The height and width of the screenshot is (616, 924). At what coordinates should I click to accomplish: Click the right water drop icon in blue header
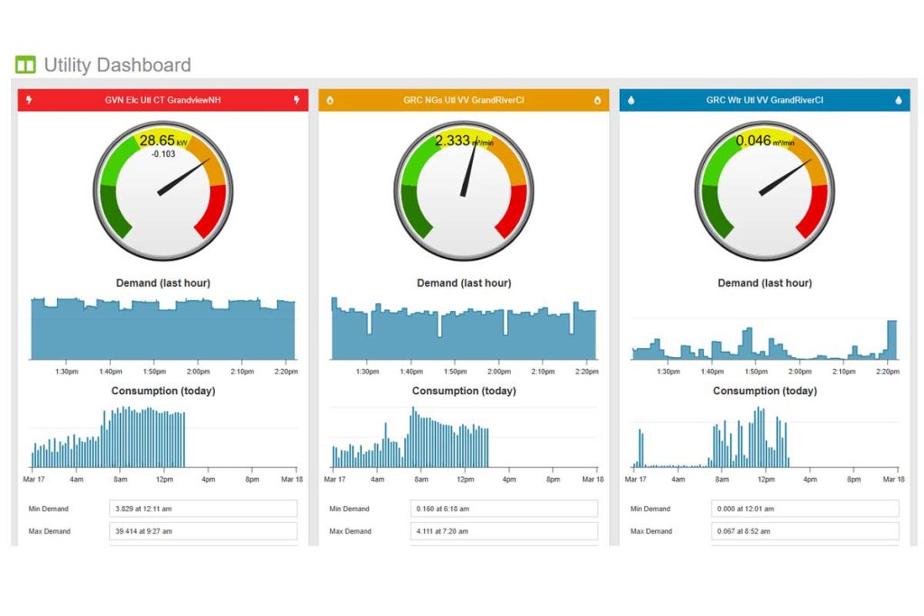[x=899, y=100]
